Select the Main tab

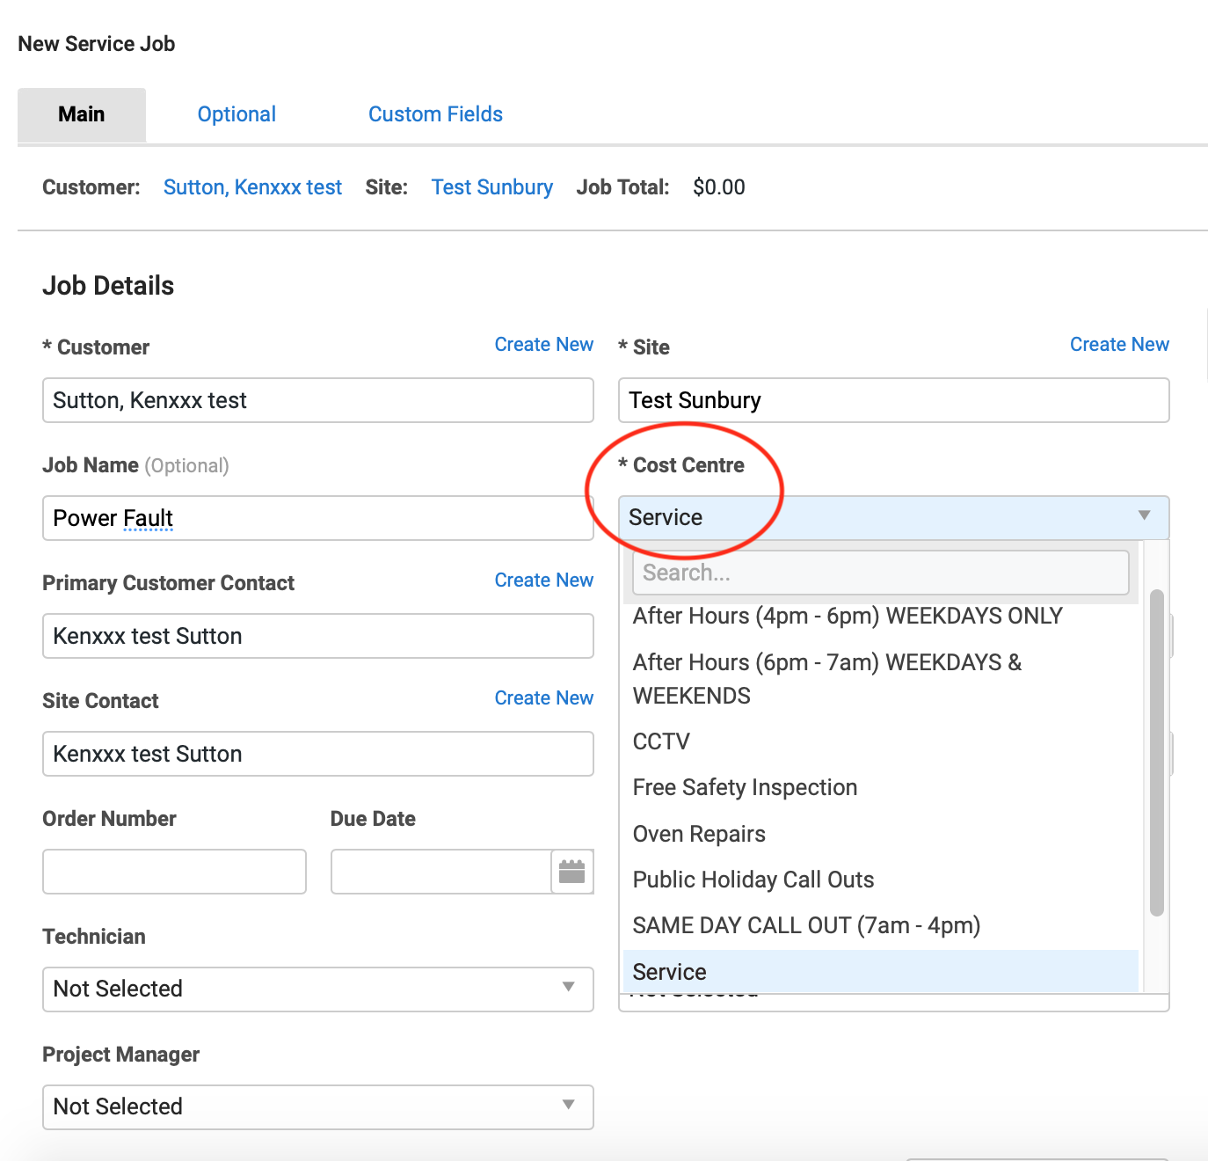pyautogui.click(x=82, y=114)
